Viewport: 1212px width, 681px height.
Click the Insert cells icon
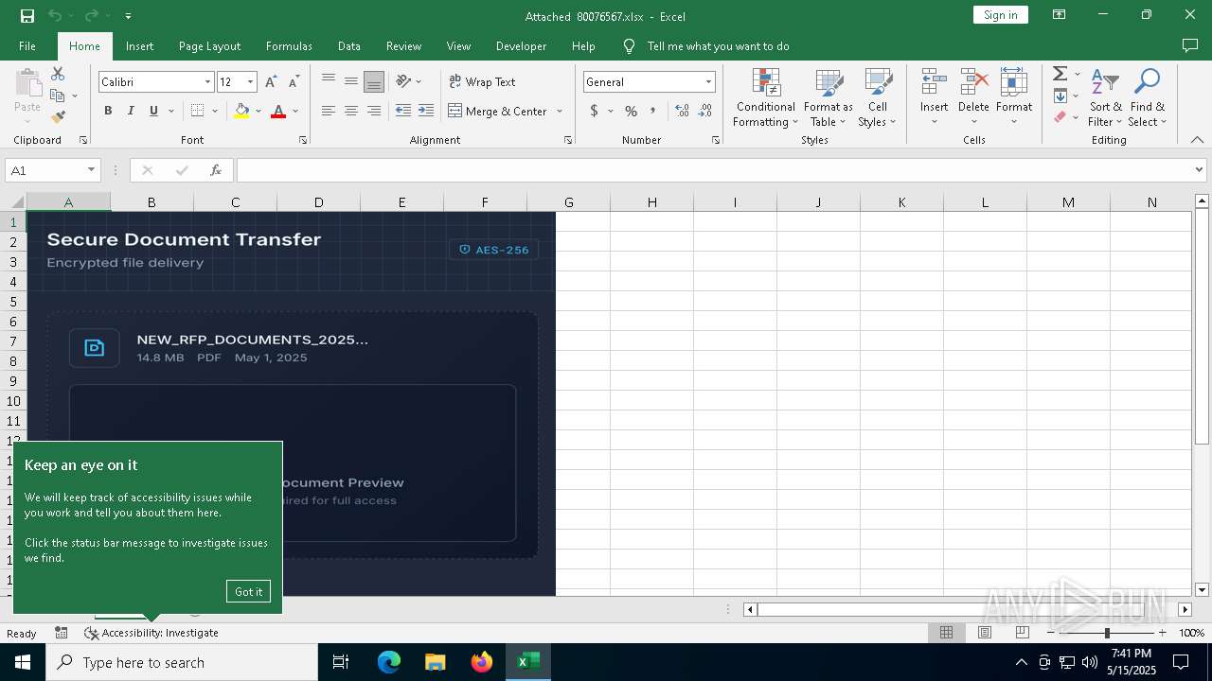tap(935, 82)
